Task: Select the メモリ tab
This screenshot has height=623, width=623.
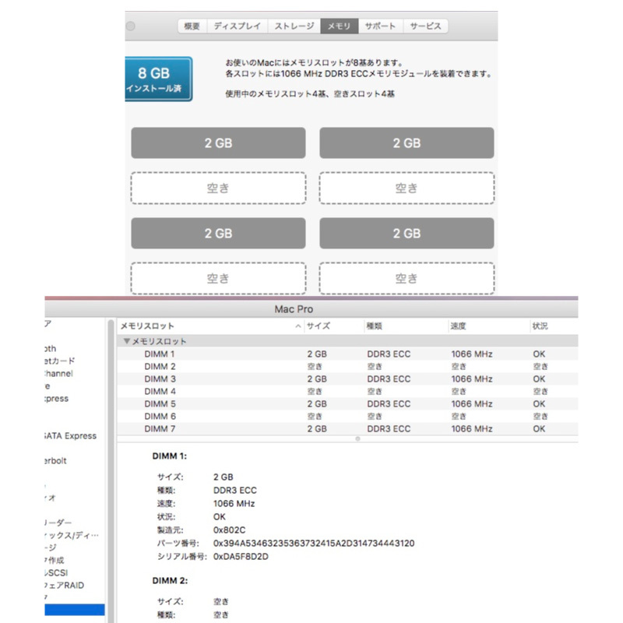Action: click(339, 26)
